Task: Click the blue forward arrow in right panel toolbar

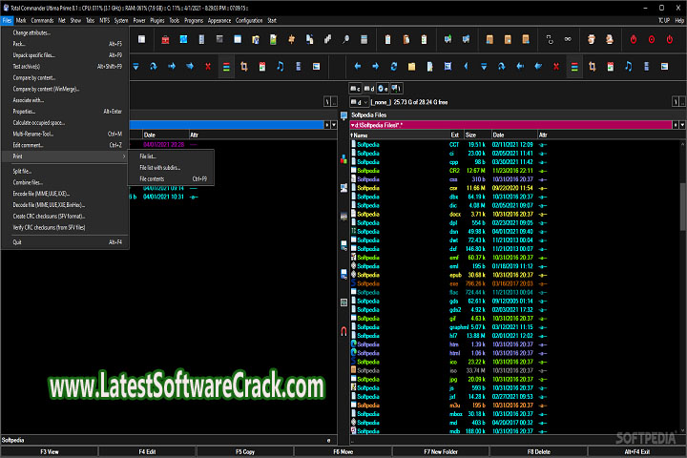Action: pyautogui.click(x=376, y=67)
